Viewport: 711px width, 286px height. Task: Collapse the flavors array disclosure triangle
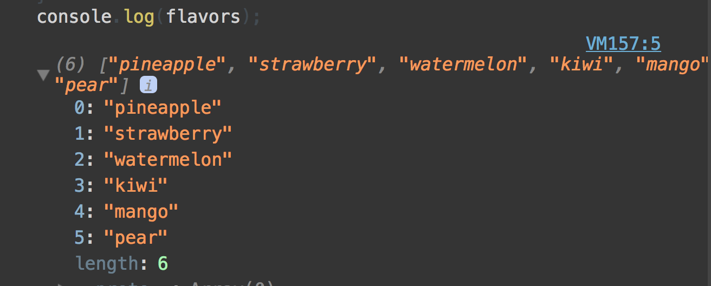[x=44, y=74]
